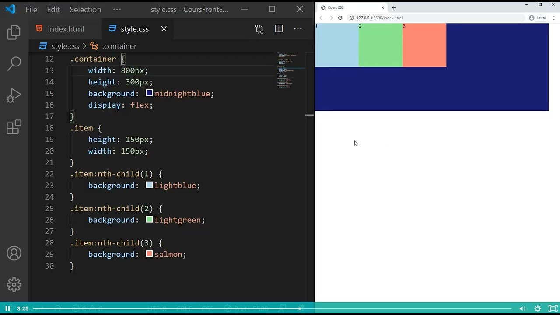Click the .item selector on line 18

click(x=82, y=128)
